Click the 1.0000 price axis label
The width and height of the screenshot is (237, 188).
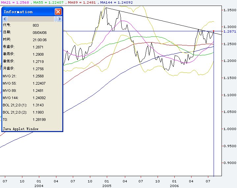(x=229, y=129)
